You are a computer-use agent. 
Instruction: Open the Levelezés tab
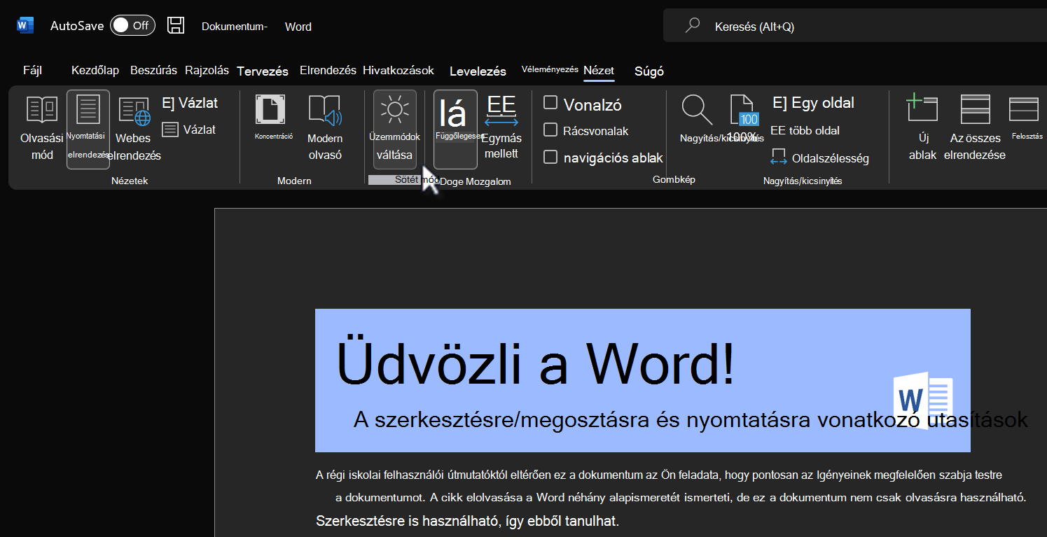point(478,71)
